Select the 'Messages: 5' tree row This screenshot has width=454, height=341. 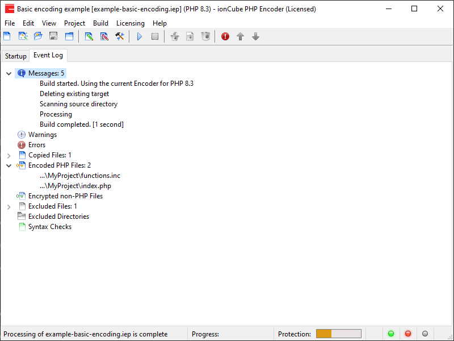tap(46, 73)
